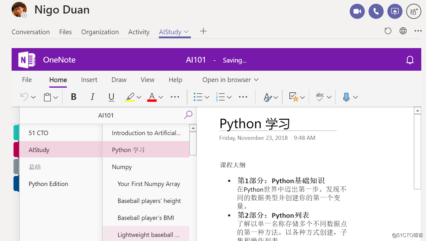
Task: Open the Help ribbon tab
Action: click(175, 80)
